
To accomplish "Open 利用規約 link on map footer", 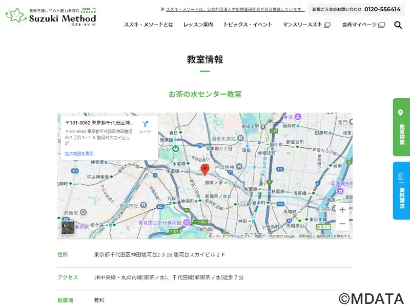I will pyautogui.click(x=305, y=236).
